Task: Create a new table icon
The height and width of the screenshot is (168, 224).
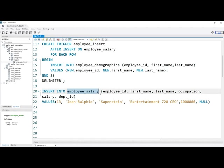Action: pyautogui.click(x=20, y=33)
